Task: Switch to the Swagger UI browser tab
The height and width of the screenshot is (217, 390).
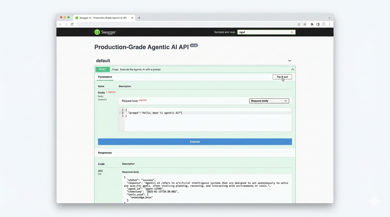Action: (x=103, y=18)
